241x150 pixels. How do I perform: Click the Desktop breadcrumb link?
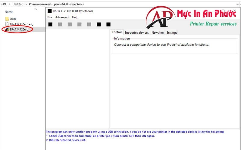[x=18, y=4]
